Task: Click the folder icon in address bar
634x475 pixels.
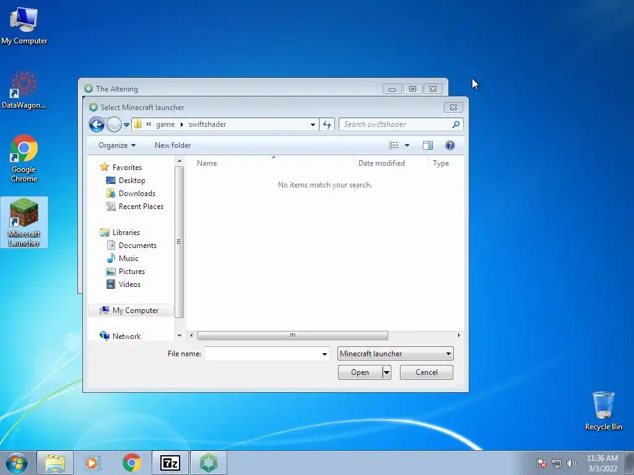Action: 138,124
